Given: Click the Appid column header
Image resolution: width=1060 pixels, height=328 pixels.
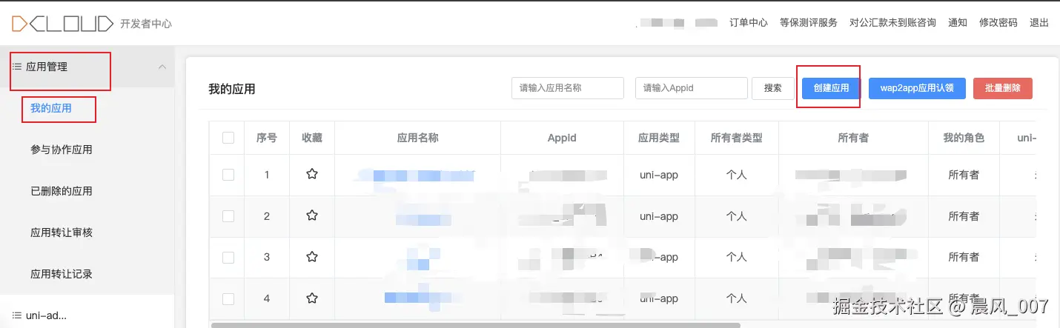Looking at the screenshot, I should click(562, 138).
